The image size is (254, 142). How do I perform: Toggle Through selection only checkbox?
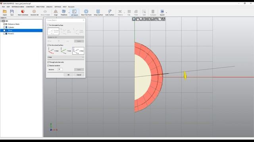point(48,62)
